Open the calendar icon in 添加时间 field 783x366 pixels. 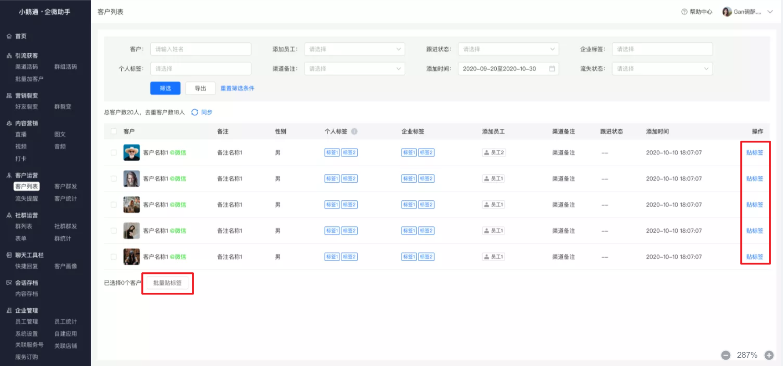tap(552, 69)
